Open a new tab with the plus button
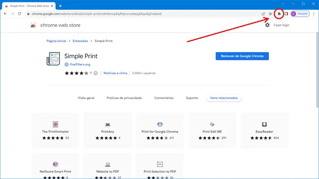 click(60, 6)
